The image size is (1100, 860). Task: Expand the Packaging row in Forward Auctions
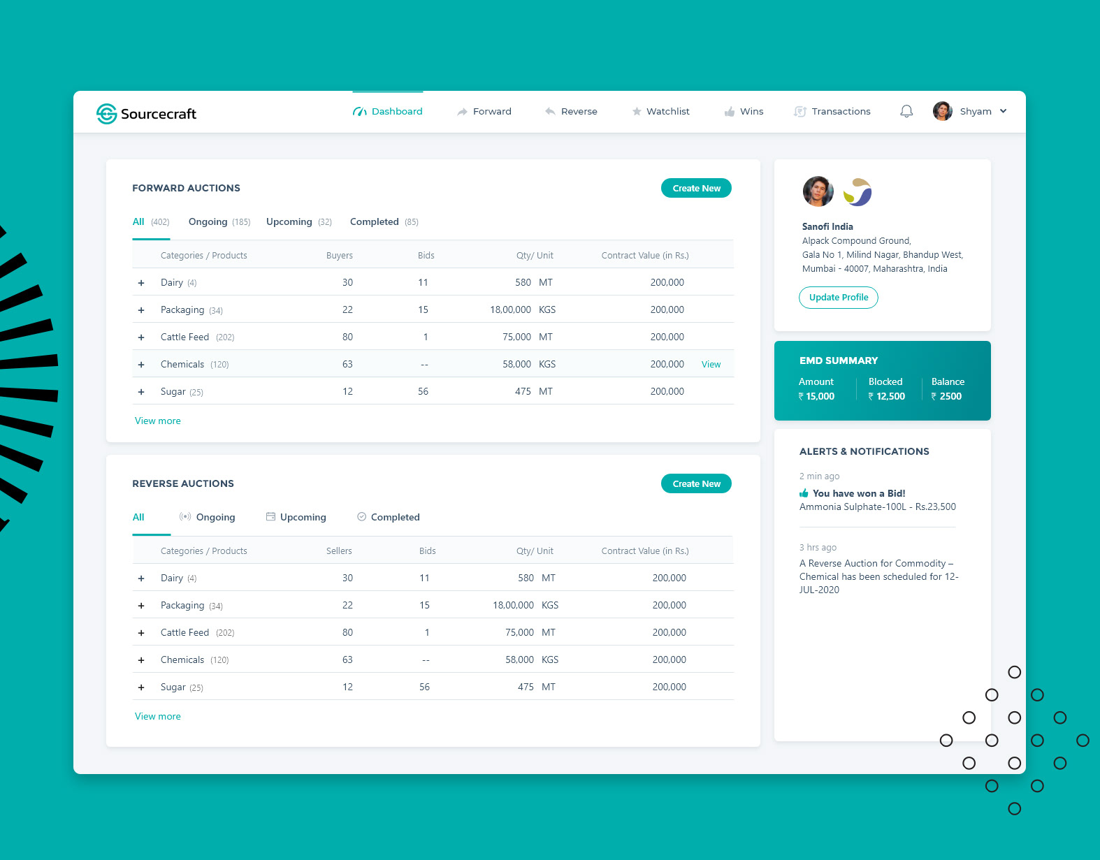click(x=141, y=310)
